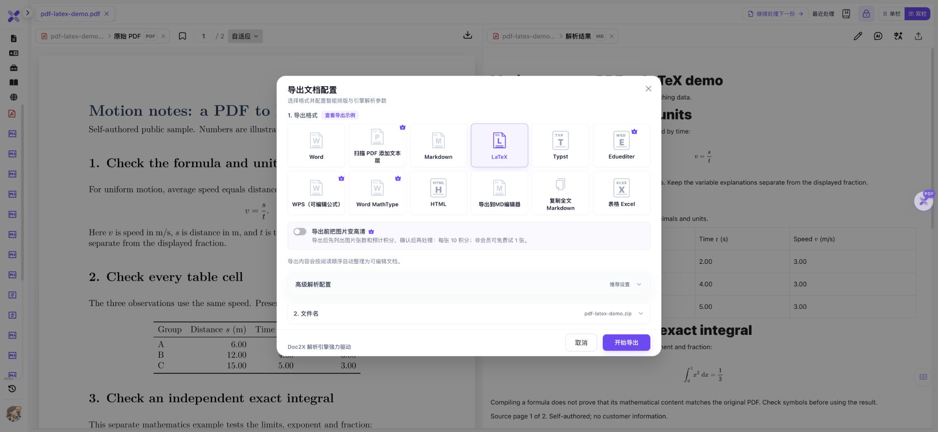Viewport: 938px width, 432px height.
Task: Pick the Typst export format
Action: (560, 145)
